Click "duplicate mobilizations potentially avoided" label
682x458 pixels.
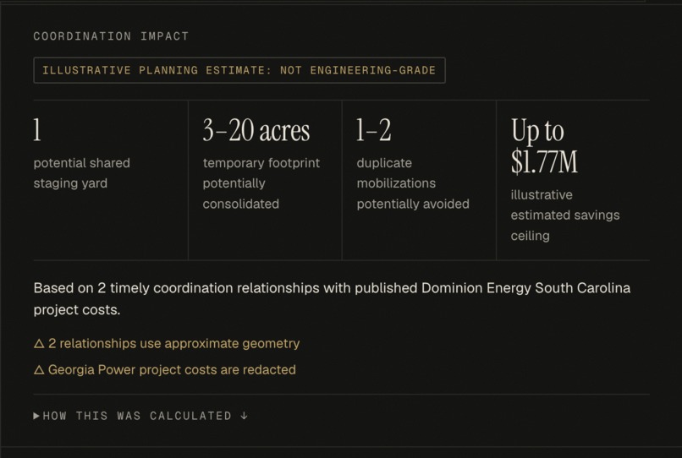point(413,183)
